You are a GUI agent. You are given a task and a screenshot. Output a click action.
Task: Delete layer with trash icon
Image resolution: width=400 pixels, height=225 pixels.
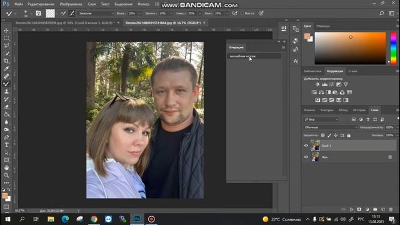tap(391, 209)
